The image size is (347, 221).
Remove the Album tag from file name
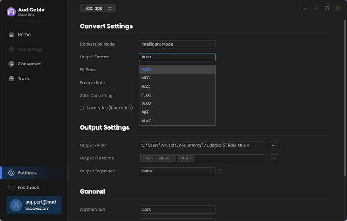tap(173, 159)
